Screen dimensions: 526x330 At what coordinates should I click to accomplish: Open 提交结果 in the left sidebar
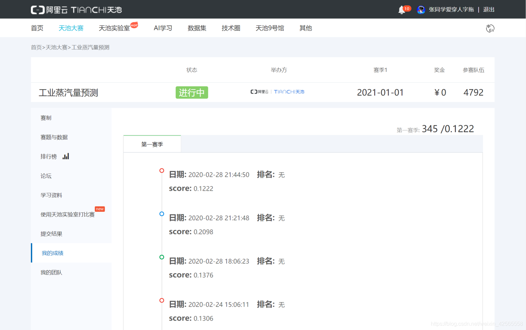(x=51, y=233)
